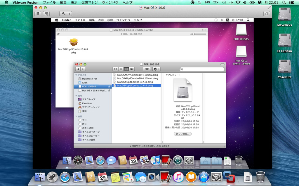The width and height of the screenshot is (299, 186).
Task: Open the guest Finder menu
Action: click(x=66, y=20)
